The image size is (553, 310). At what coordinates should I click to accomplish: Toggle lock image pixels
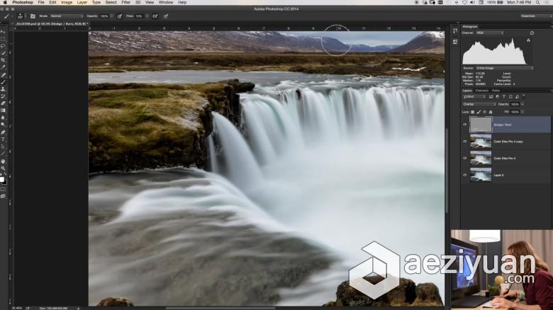(x=479, y=112)
